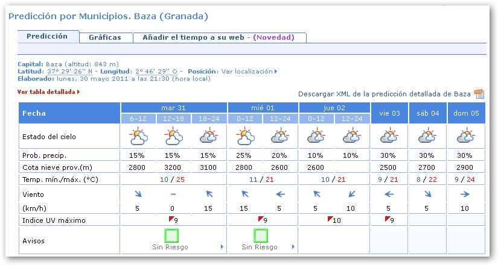
Task: Click wind arrow for Sunday 05
Action: [x=466, y=195]
